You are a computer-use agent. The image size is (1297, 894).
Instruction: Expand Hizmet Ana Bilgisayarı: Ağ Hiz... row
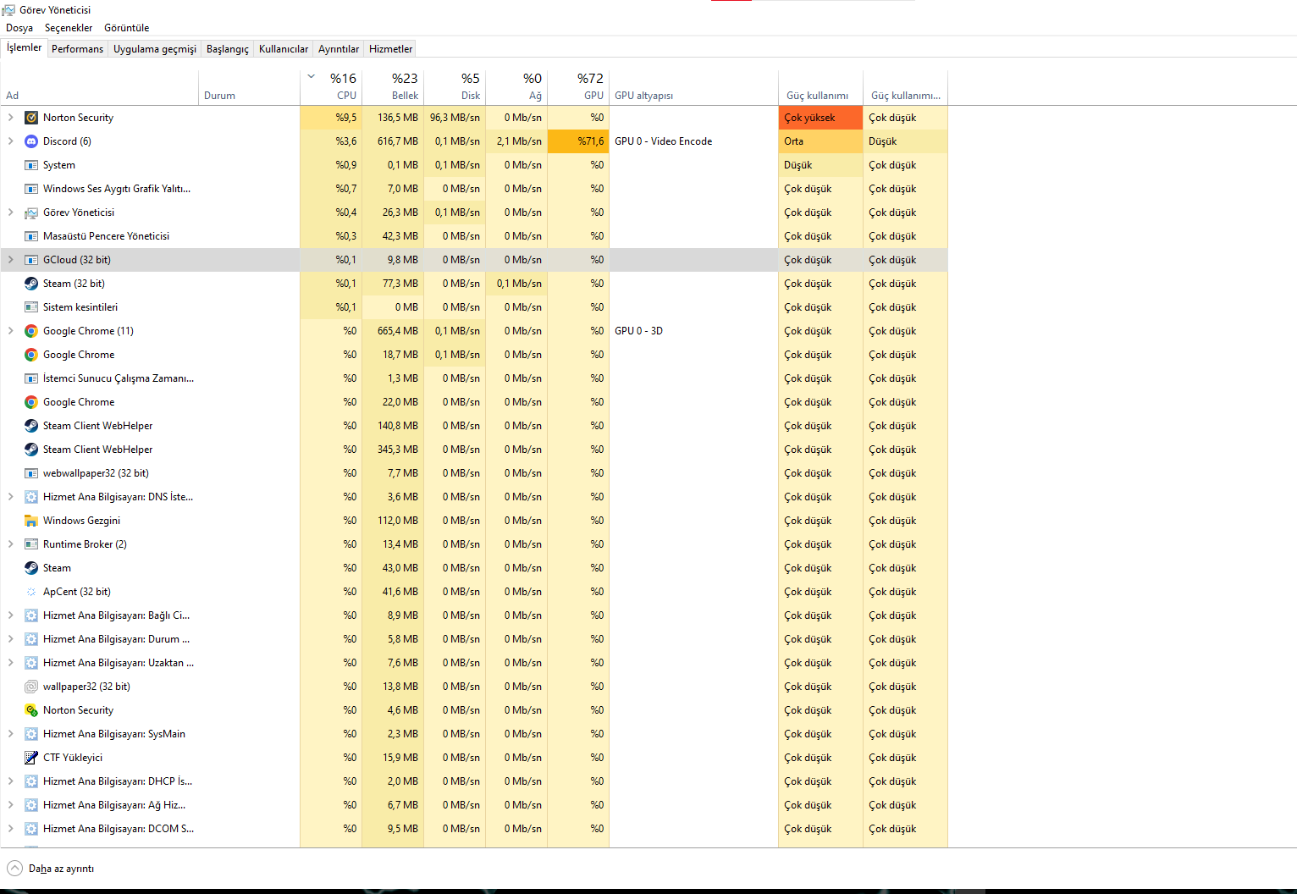(x=10, y=805)
